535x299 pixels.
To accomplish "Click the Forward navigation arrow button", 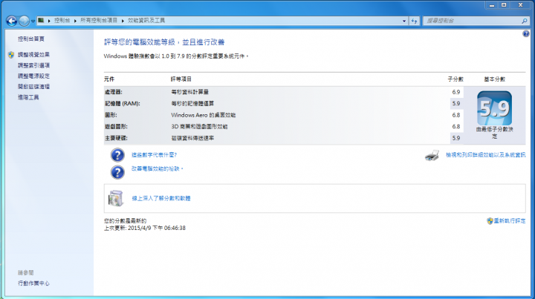I will tap(24, 21).
